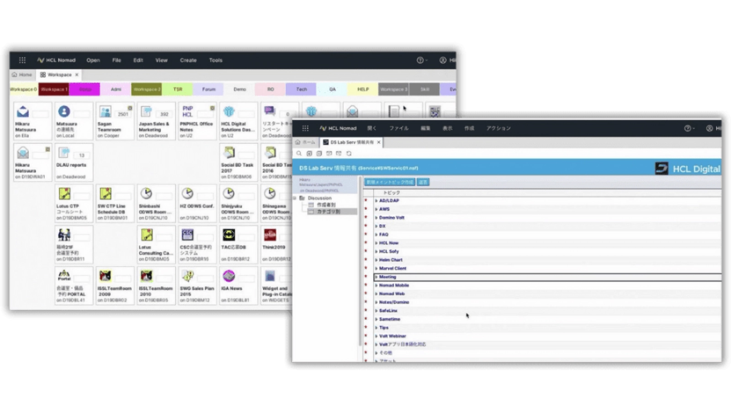Open HCL Digital Solutions database tile
The width and height of the screenshot is (731, 411).
238,121
